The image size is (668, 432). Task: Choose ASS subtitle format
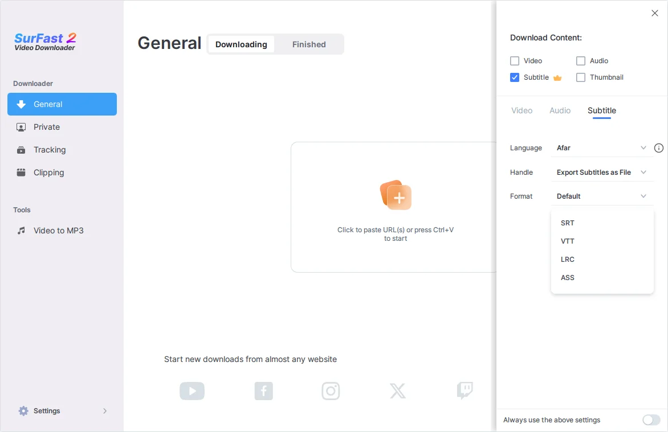[x=602, y=278]
